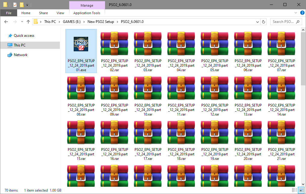Expand the ribbon with the chevron
306x194 pixels.
click(296, 13)
